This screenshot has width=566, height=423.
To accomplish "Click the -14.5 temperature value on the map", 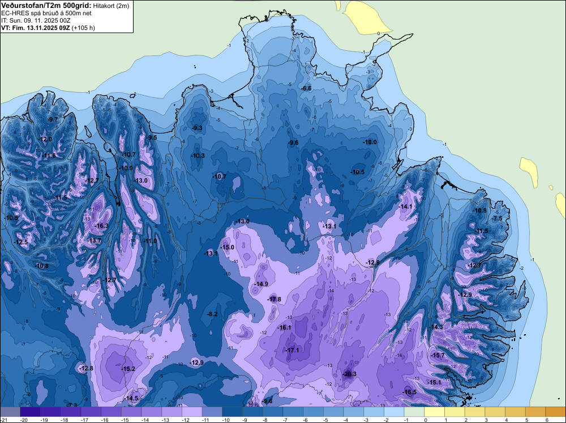I will [x=131, y=398].
